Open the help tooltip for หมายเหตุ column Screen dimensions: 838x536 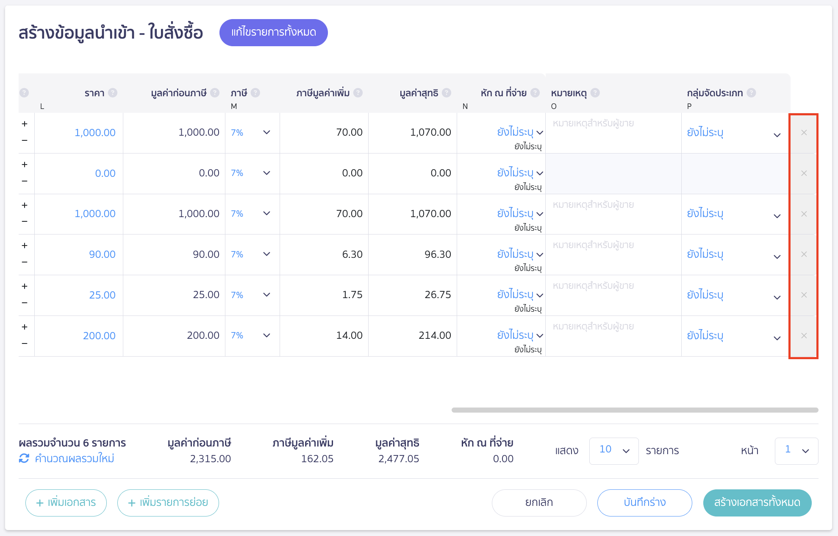[x=595, y=92]
